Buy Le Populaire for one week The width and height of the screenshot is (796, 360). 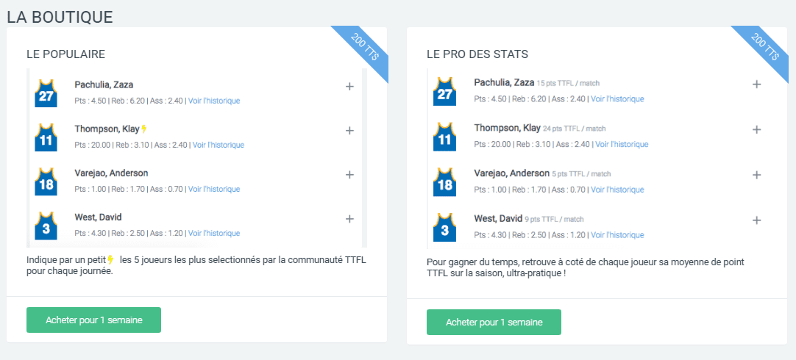(x=93, y=320)
